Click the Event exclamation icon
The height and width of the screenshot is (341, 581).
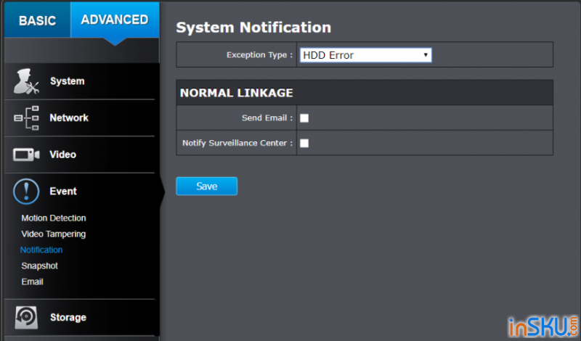coord(26,192)
